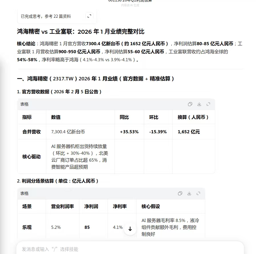
Task: Click the '营业利润率' column header
Action: (x=63, y=207)
